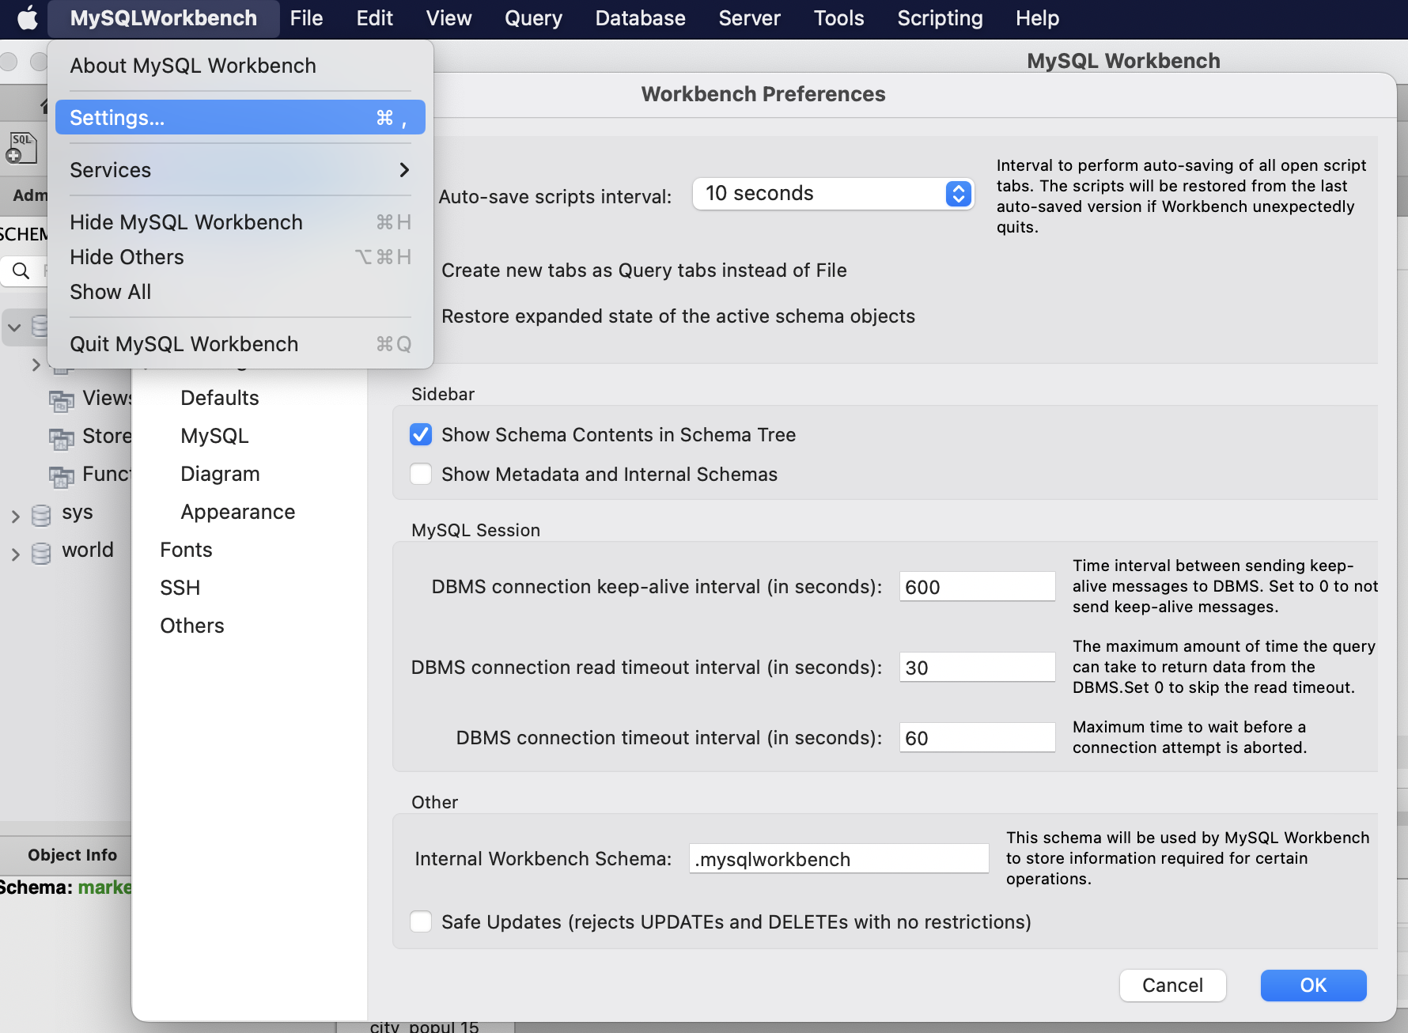Open the File menu

(x=306, y=18)
